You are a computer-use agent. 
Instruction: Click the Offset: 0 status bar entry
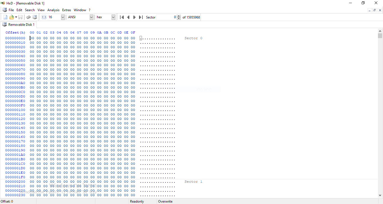tap(7, 201)
